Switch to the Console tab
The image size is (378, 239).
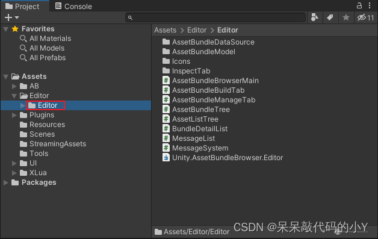point(73,6)
